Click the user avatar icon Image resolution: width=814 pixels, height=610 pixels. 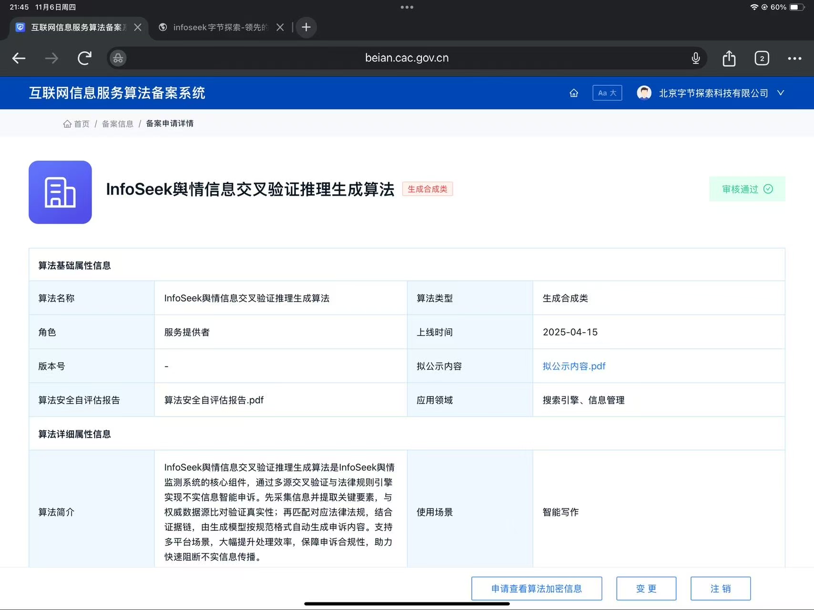click(644, 93)
